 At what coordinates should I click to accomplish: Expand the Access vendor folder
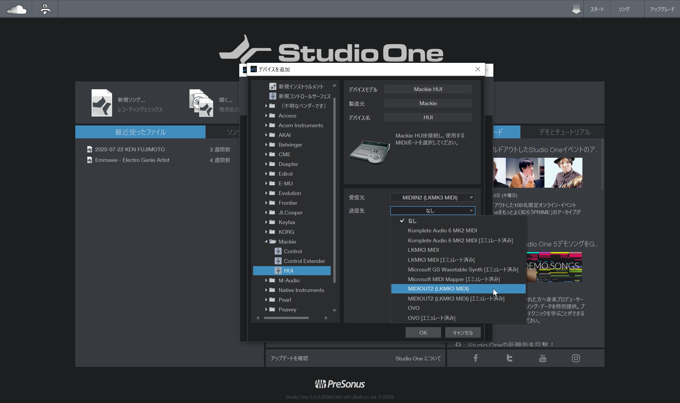(266, 115)
